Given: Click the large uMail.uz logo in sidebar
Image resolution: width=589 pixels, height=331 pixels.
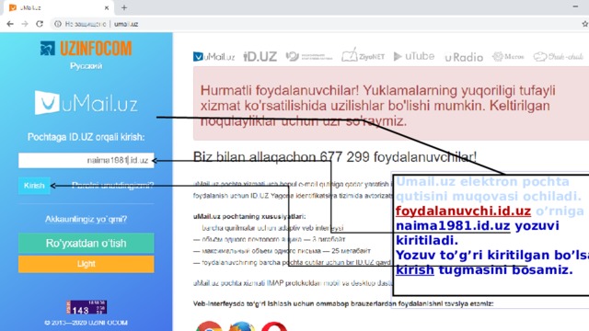Looking at the screenshot, I should click(x=86, y=102).
